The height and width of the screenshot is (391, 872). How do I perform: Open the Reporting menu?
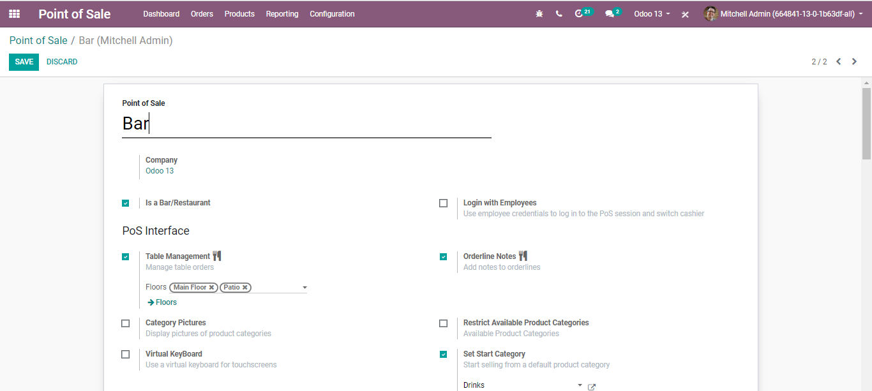(282, 13)
